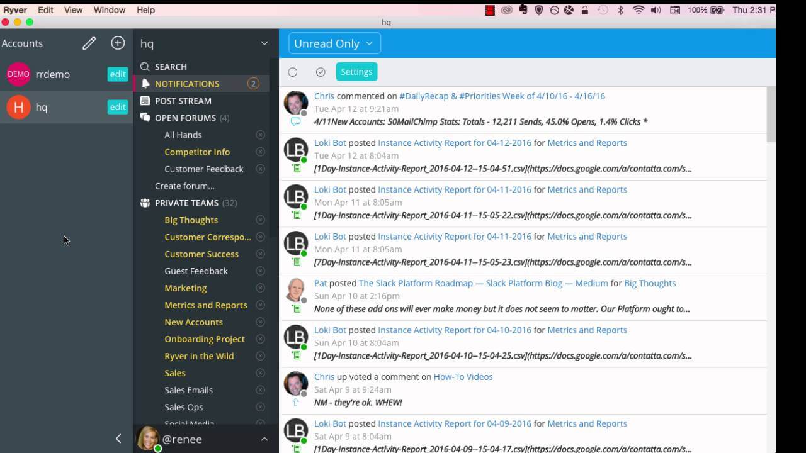The height and width of the screenshot is (453, 806).
Task: Click the volume icon in the menu bar
Action: pos(656,10)
